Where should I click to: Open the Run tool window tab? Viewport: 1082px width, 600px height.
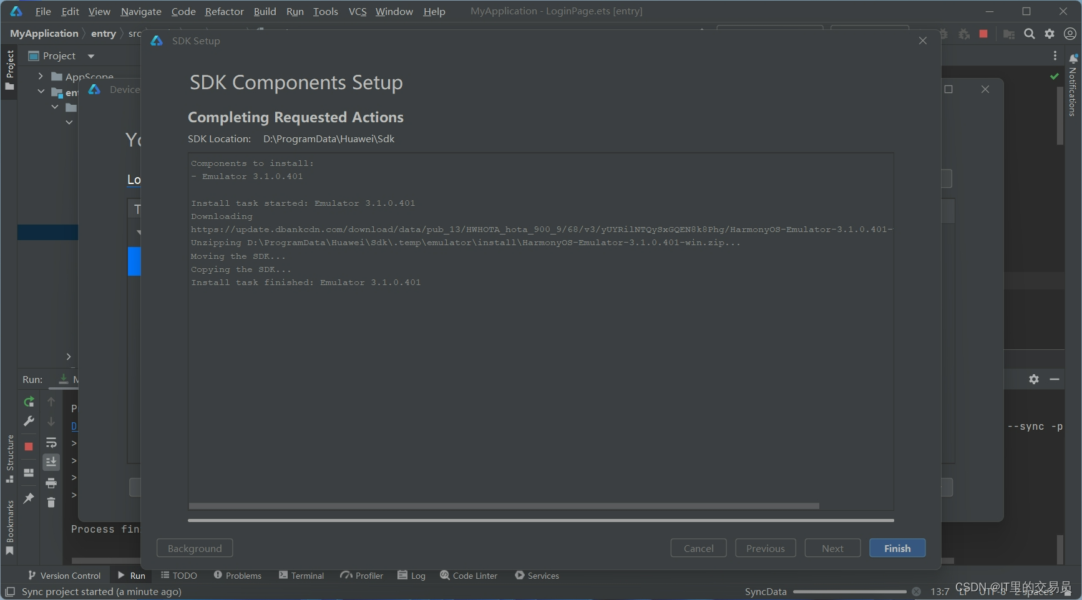tap(132, 576)
